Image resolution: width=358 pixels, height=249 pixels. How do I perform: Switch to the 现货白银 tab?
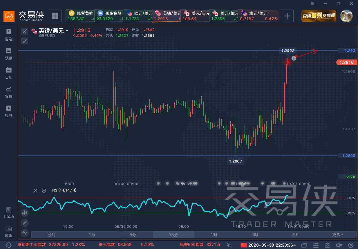pos(109,16)
